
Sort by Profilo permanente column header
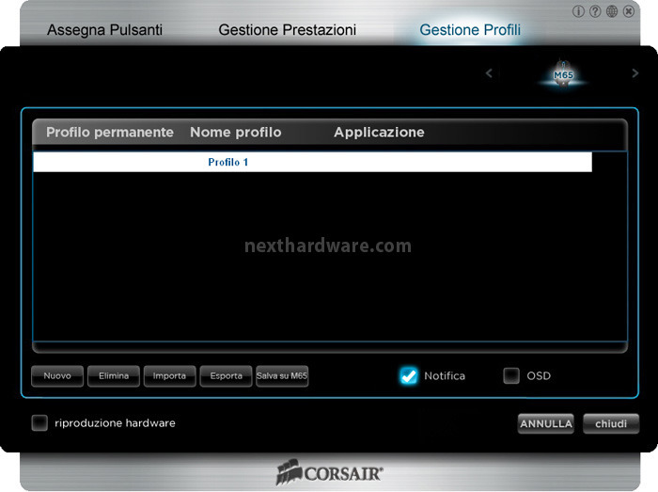[x=110, y=133]
